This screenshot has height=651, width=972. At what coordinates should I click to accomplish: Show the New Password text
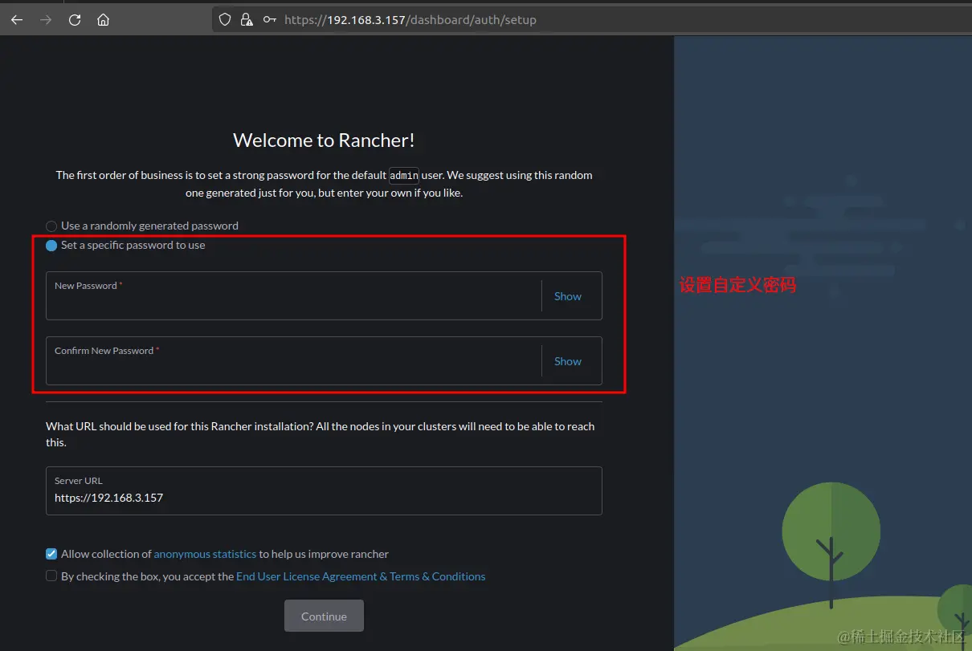point(567,296)
